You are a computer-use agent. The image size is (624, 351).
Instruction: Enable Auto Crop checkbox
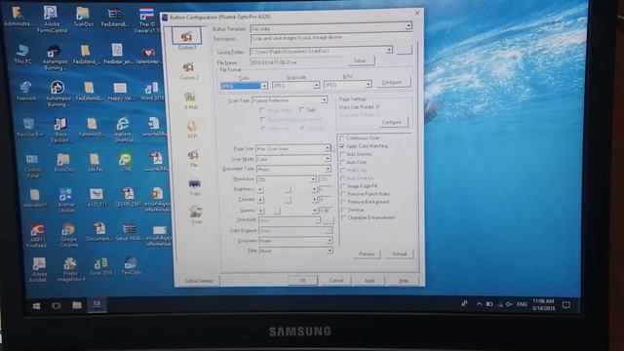[342, 163]
